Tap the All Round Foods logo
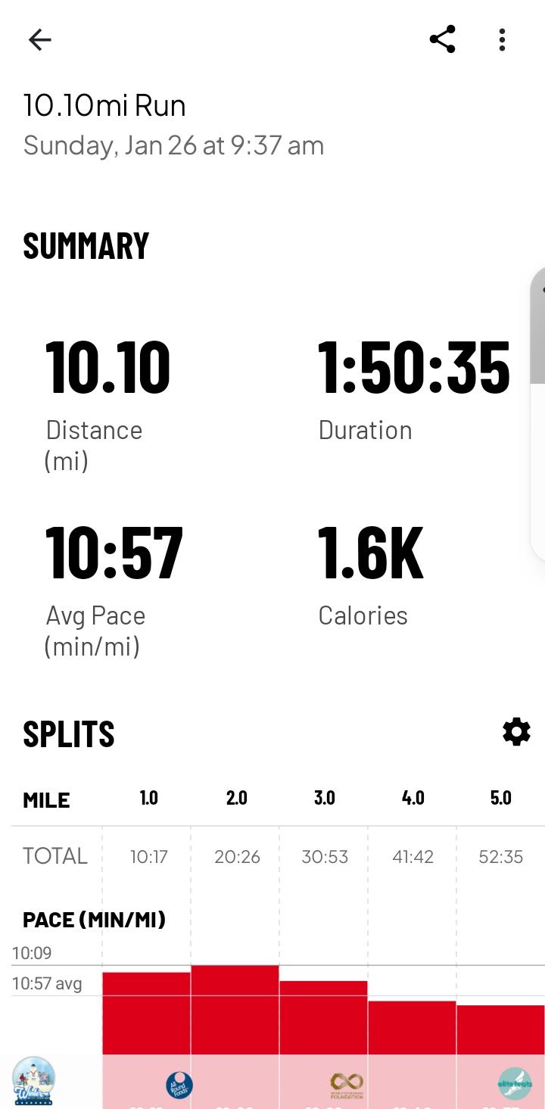This screenshot has width=545, height=1109. pos(179,1085)
